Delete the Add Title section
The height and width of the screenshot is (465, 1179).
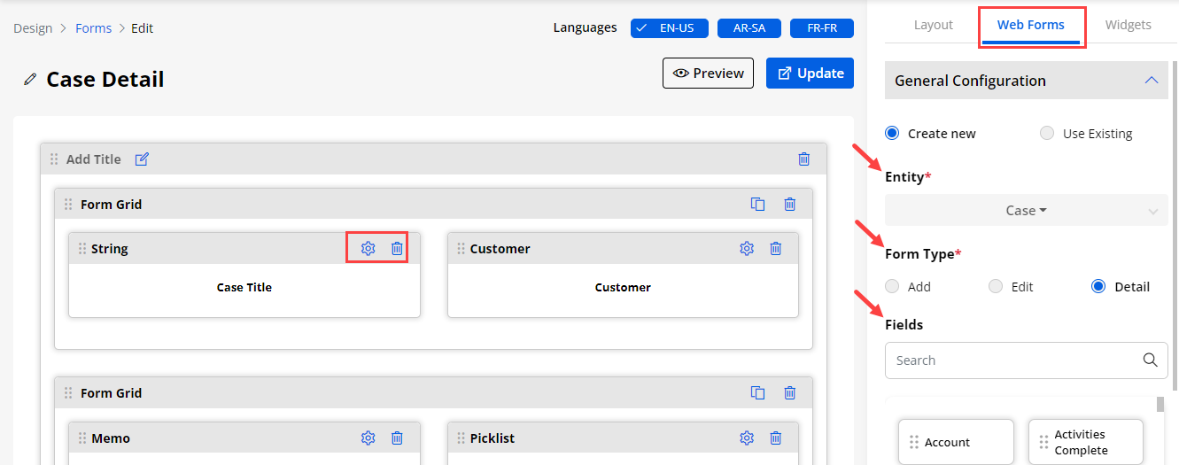tap(803, 159)
